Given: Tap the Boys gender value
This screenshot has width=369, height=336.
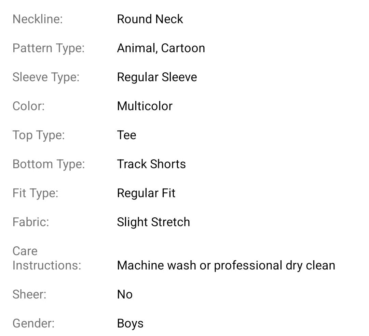Looking at the screenshot, I should point(130,323).
